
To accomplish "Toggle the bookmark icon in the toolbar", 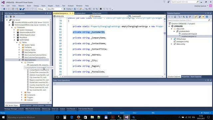I will coord(101,9).
